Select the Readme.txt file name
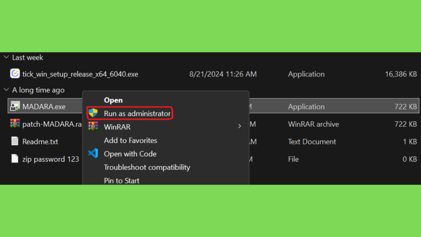Viewport: 421px width, 237px height. [x=40, y=142]
